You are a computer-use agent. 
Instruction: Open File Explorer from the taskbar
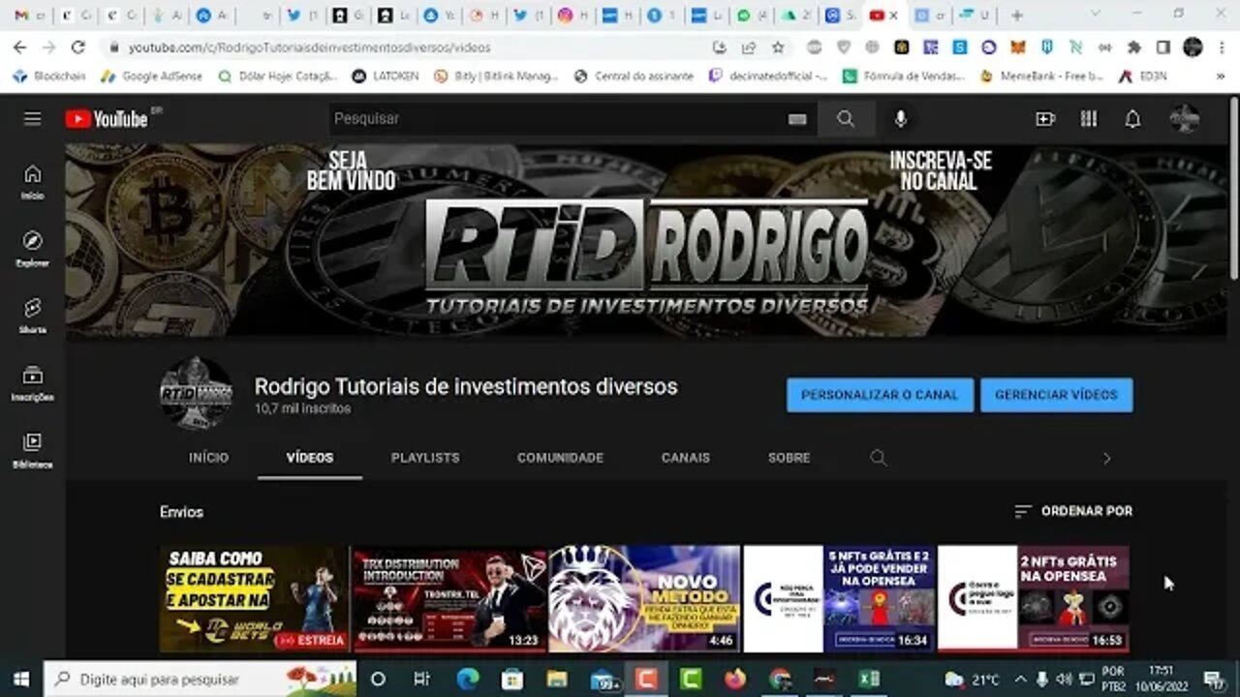click(557, 679)
